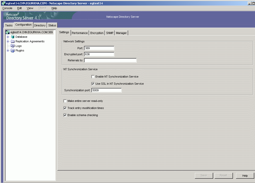Viewport: 255px width, 183px height.
Task: Click the Reset button
Action: coord(224,176)
